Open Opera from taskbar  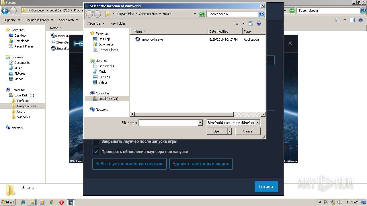tap(61, 202)
